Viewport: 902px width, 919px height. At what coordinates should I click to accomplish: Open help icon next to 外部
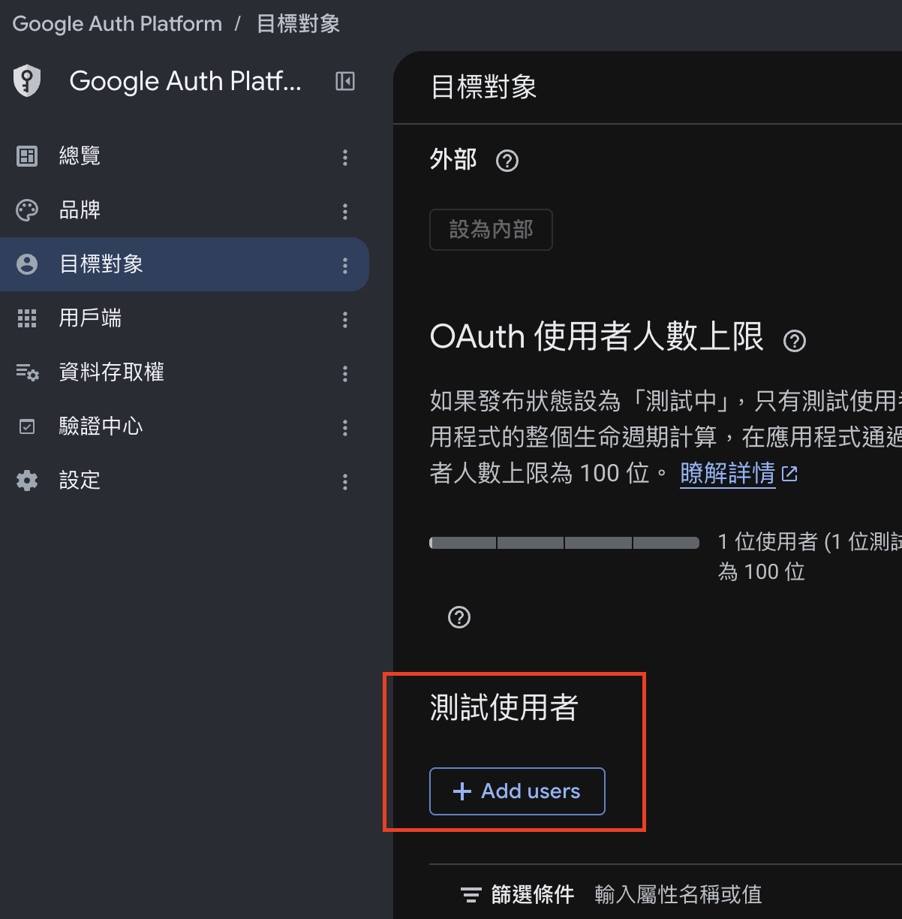pos(507,161)
